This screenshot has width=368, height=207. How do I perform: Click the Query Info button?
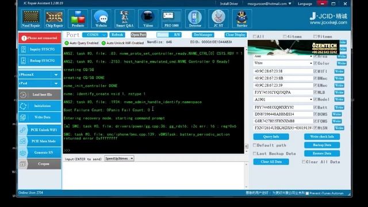(271, 137)
